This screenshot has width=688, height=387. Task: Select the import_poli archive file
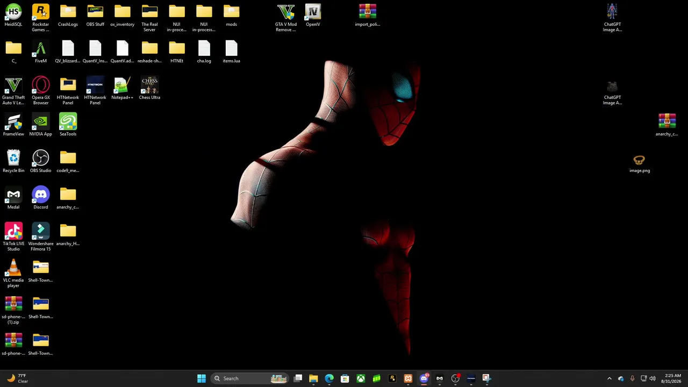368,16
